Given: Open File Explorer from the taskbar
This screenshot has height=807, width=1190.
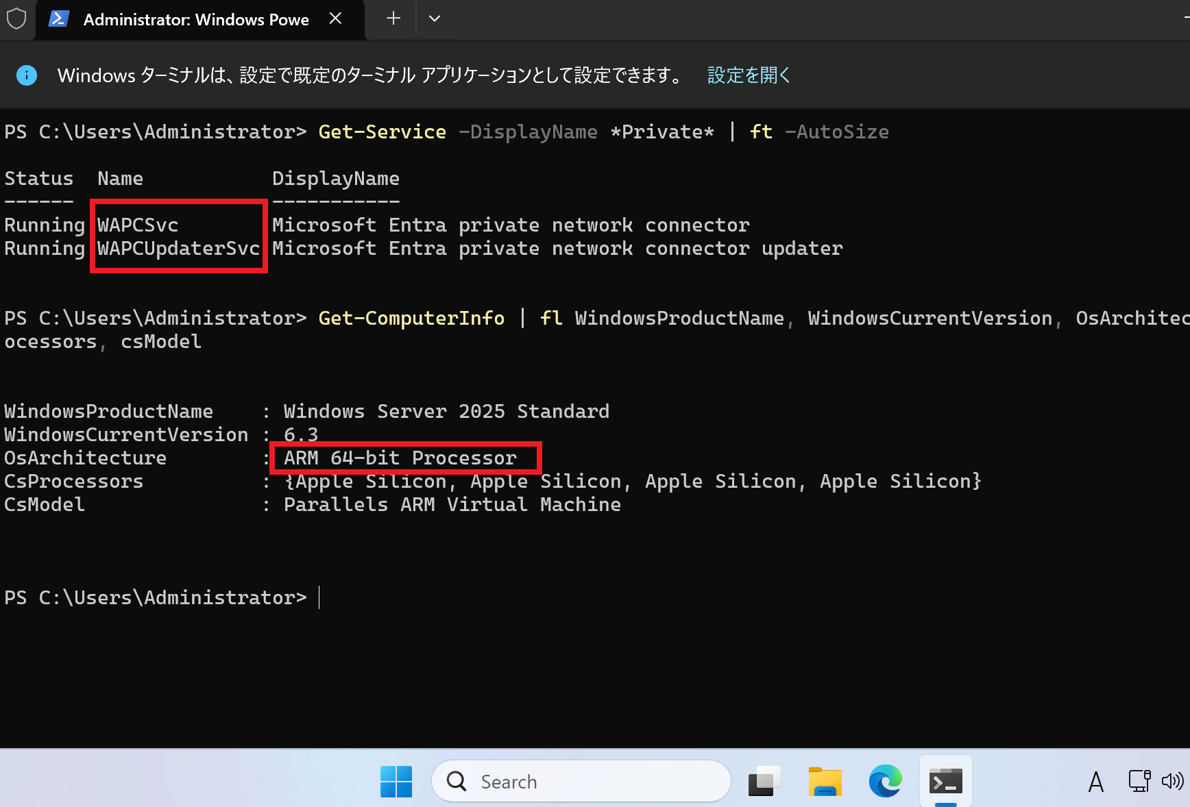Looking at the screenshot, I should [825, 782].
